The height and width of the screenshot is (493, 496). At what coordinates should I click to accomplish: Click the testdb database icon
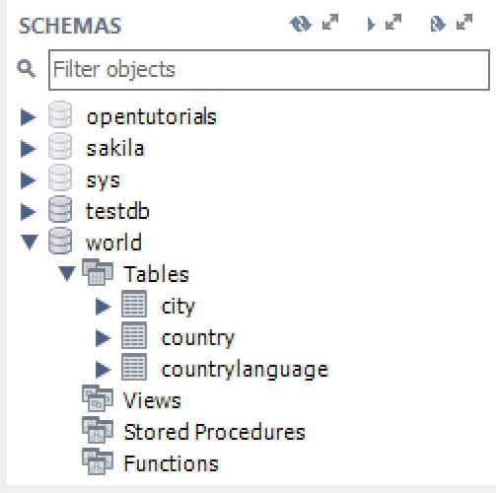click(60, 209)
